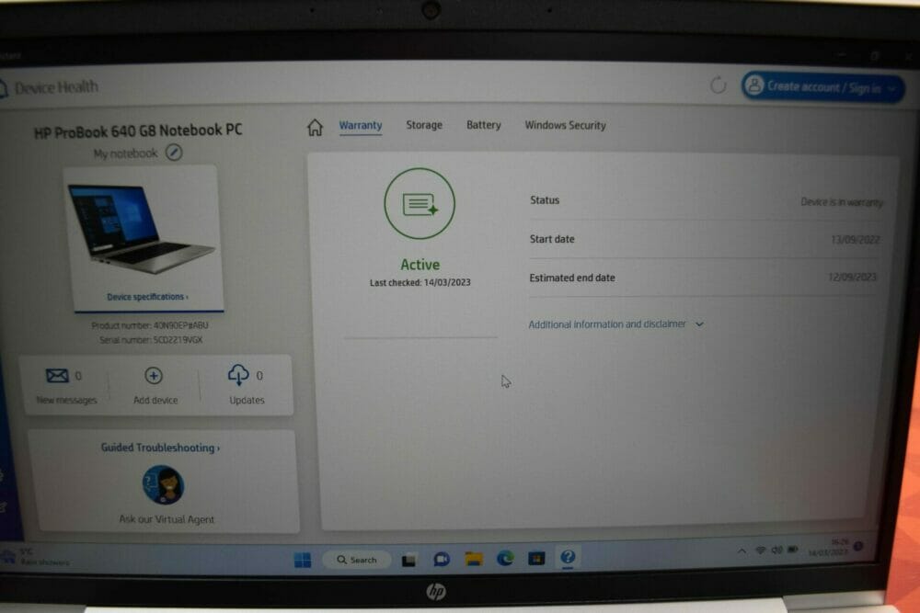Click the Last checked: 14/03/2023 text

pos(420,282)
